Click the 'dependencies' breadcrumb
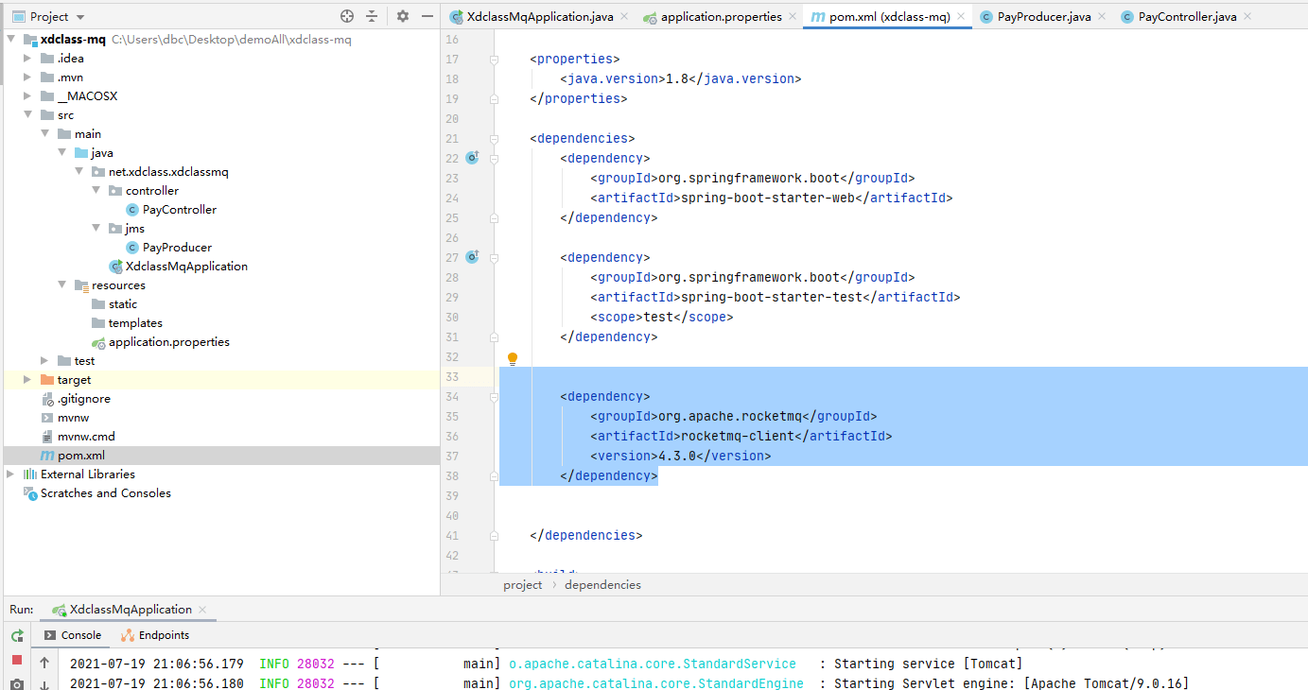 tap(602, 585)
